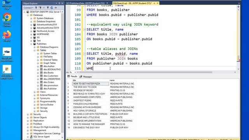Select the Northwind_Access database
249x140 pixels.
pos(46,31)
